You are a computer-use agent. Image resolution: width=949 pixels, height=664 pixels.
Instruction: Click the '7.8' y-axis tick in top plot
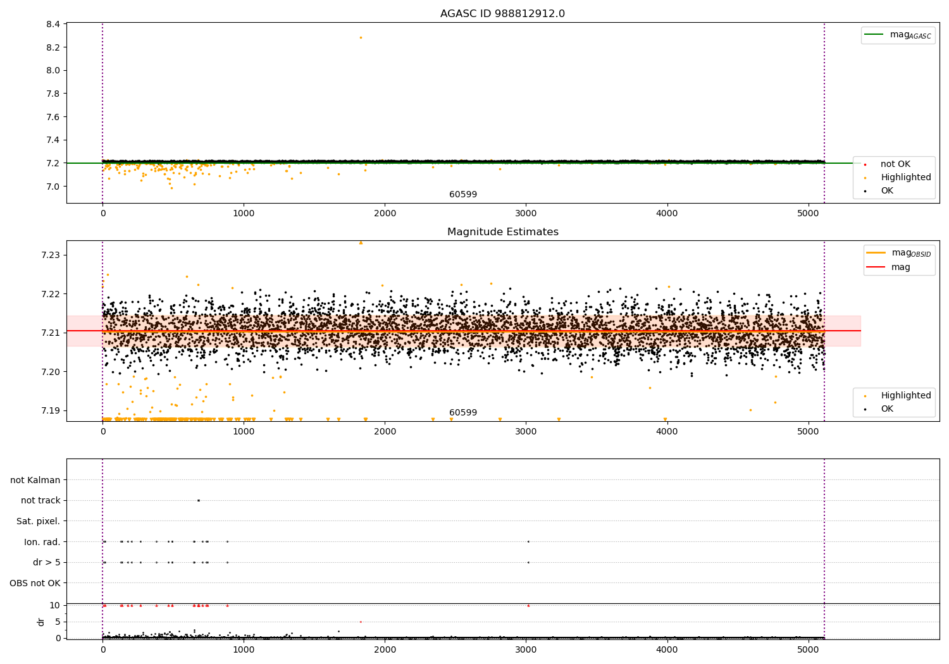pos(53,94)
